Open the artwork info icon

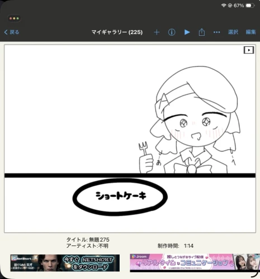pos(172,32)
